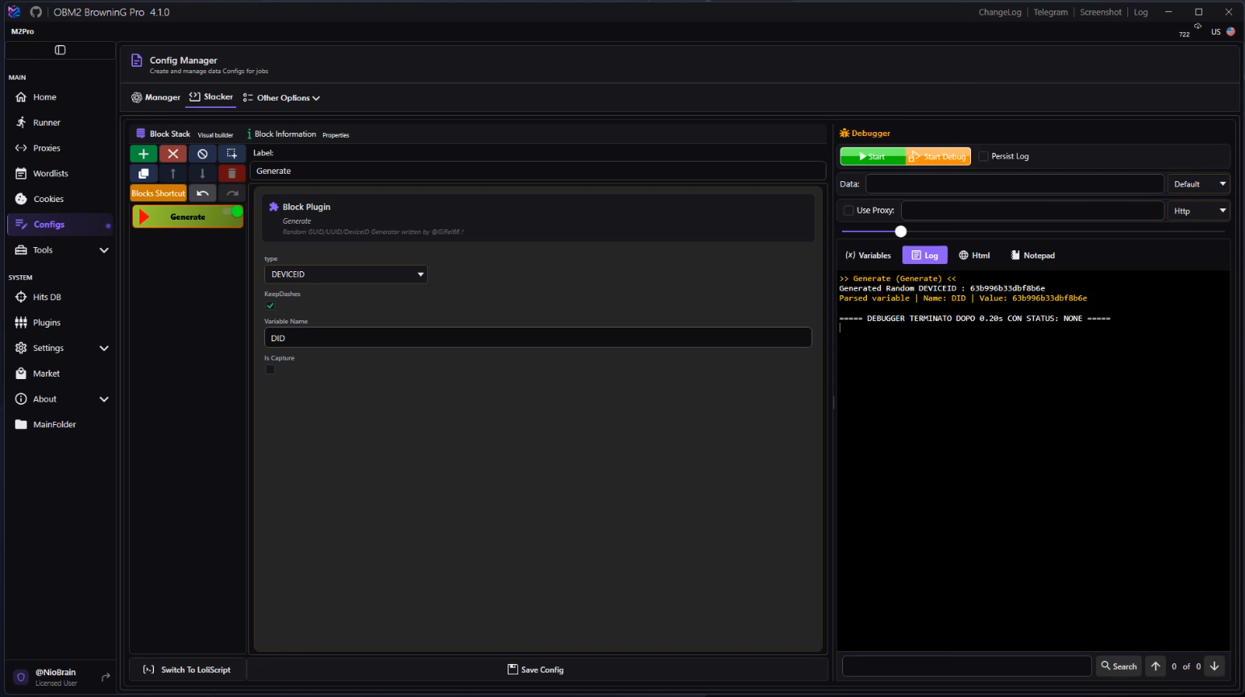Check the Use Proxy checkbox
This screenshot has height=697, width=1245.
pos(848,211)
